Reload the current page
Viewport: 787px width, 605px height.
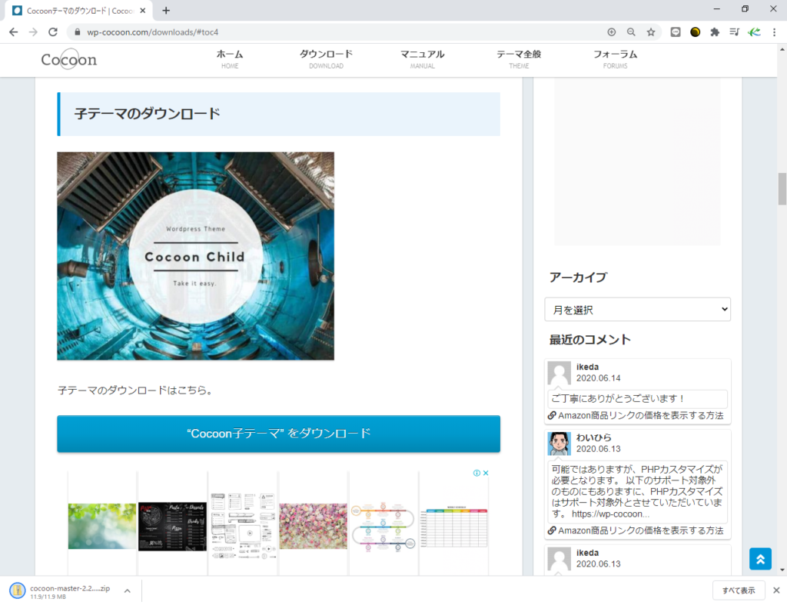tap(53, 32)
